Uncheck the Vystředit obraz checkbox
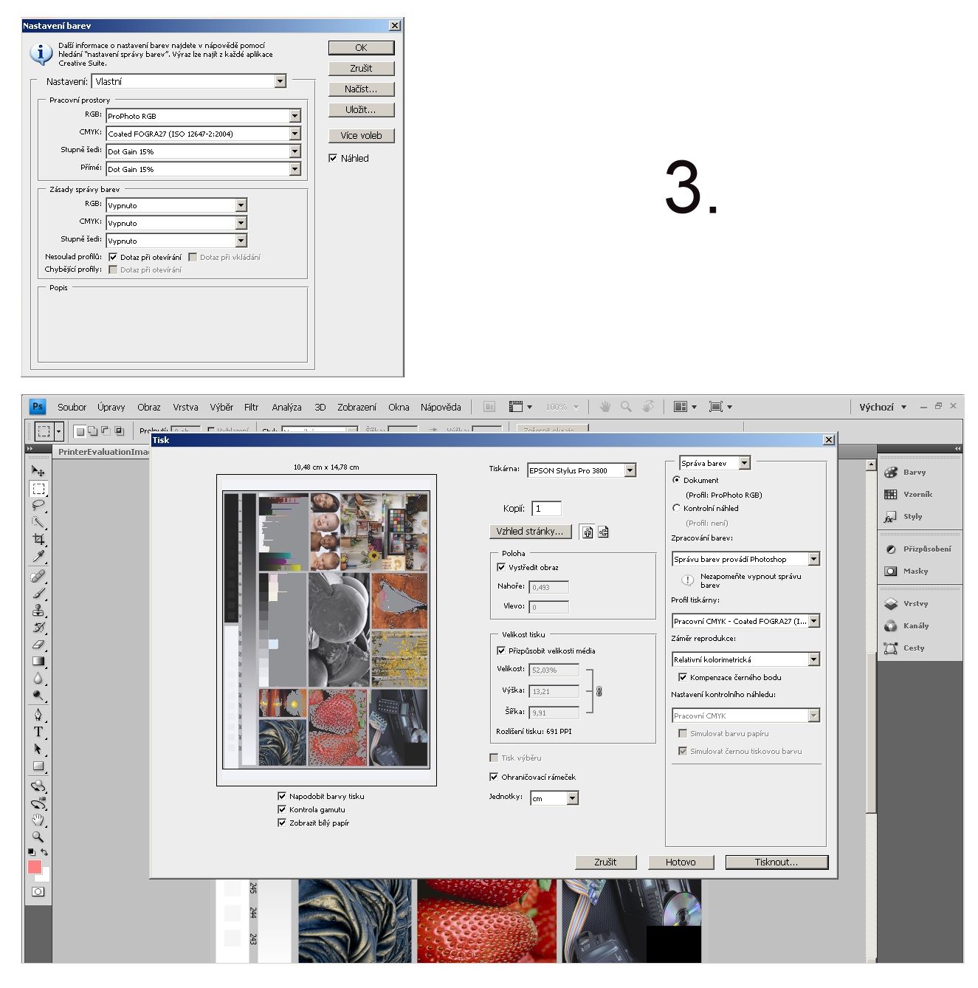This screenshot has height=988, width=978. tap(501, 567)
